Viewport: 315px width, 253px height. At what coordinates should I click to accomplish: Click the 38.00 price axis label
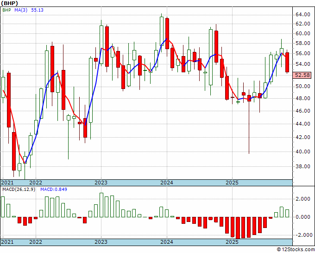pyautogui.click(x=302, y=166)
